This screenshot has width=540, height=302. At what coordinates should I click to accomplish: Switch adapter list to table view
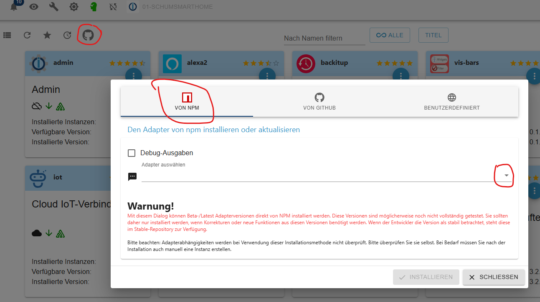click(x=7, y=35)
